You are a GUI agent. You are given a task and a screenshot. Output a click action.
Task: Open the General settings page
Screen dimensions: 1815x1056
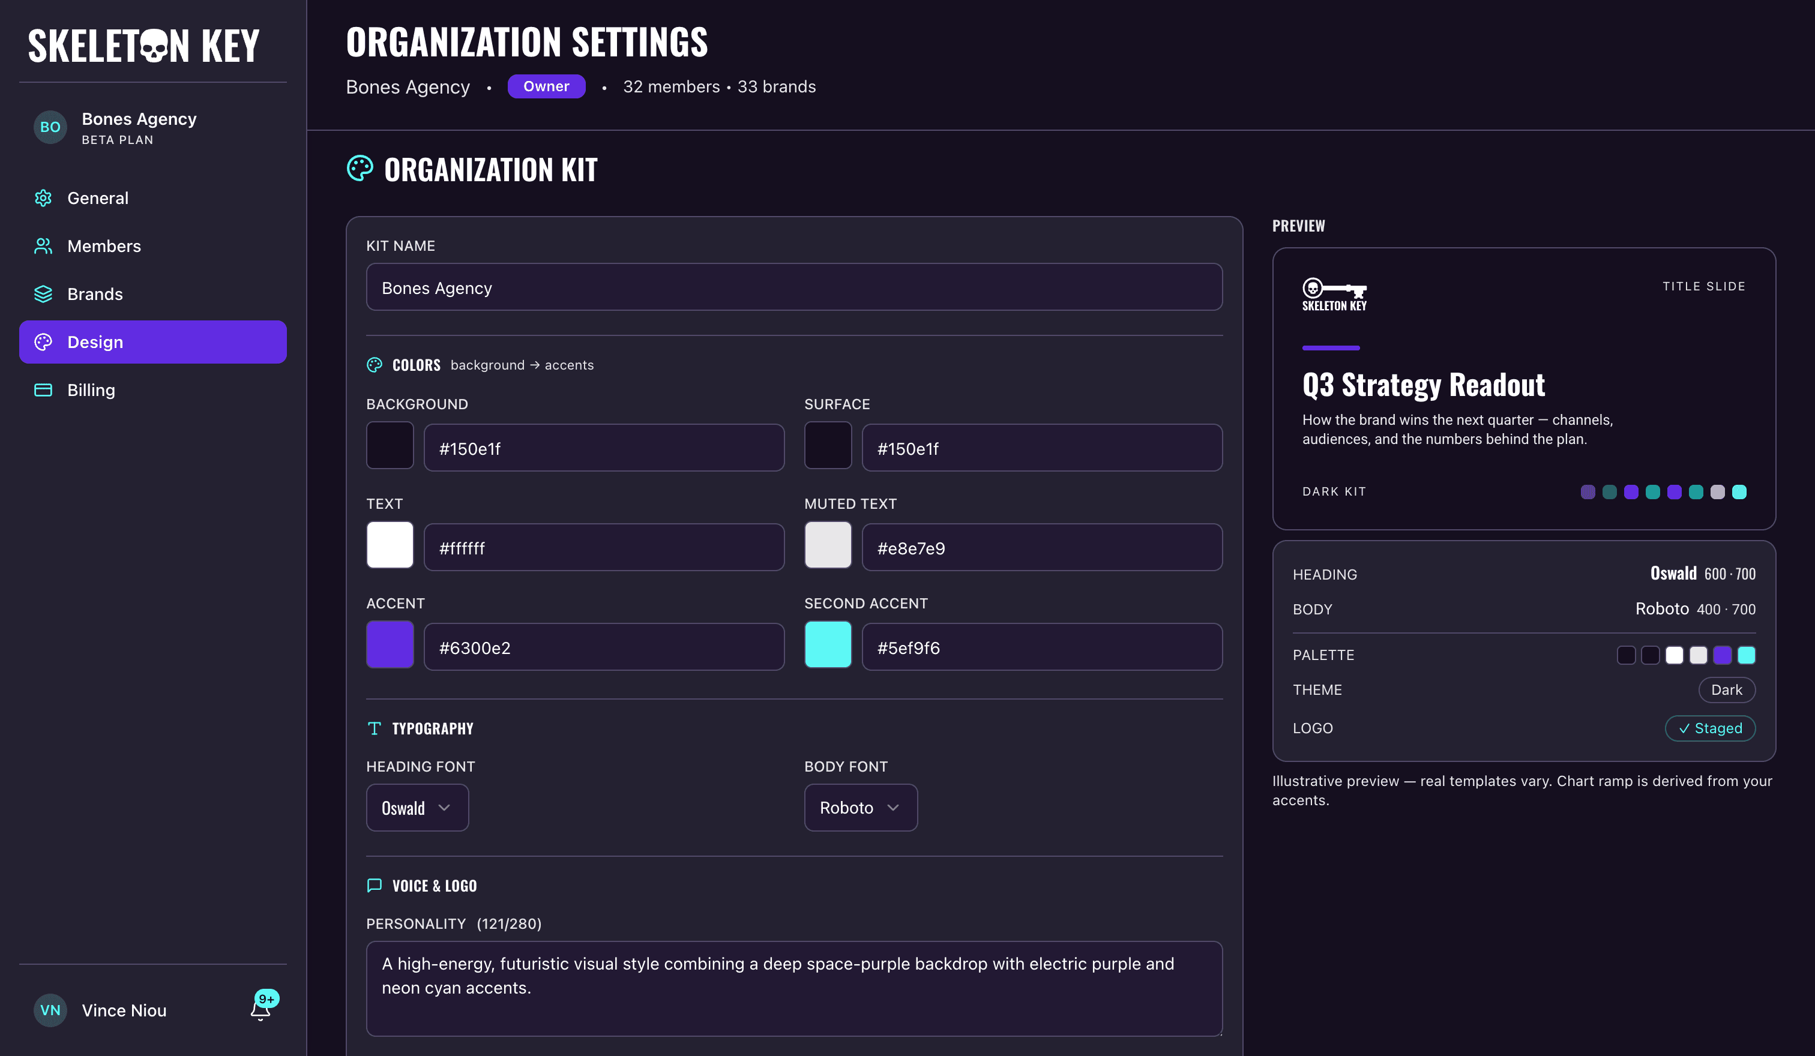[152, 198]
